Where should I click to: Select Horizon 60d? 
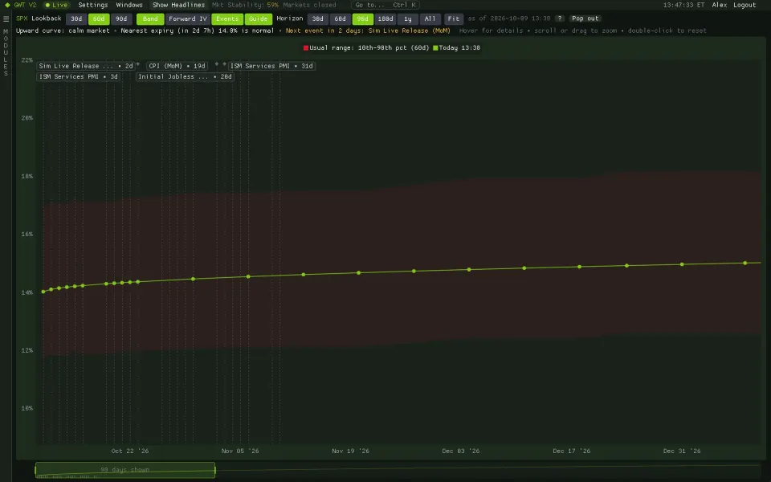pos(341,18)
